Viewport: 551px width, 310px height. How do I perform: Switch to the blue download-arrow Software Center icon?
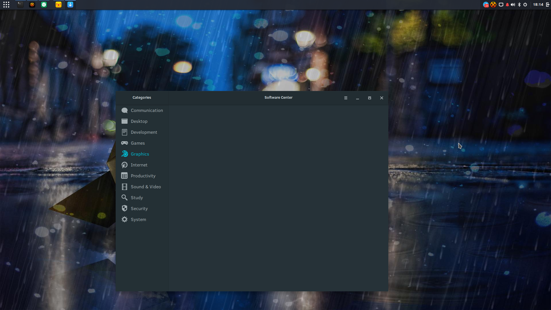[x=70, y=5]
